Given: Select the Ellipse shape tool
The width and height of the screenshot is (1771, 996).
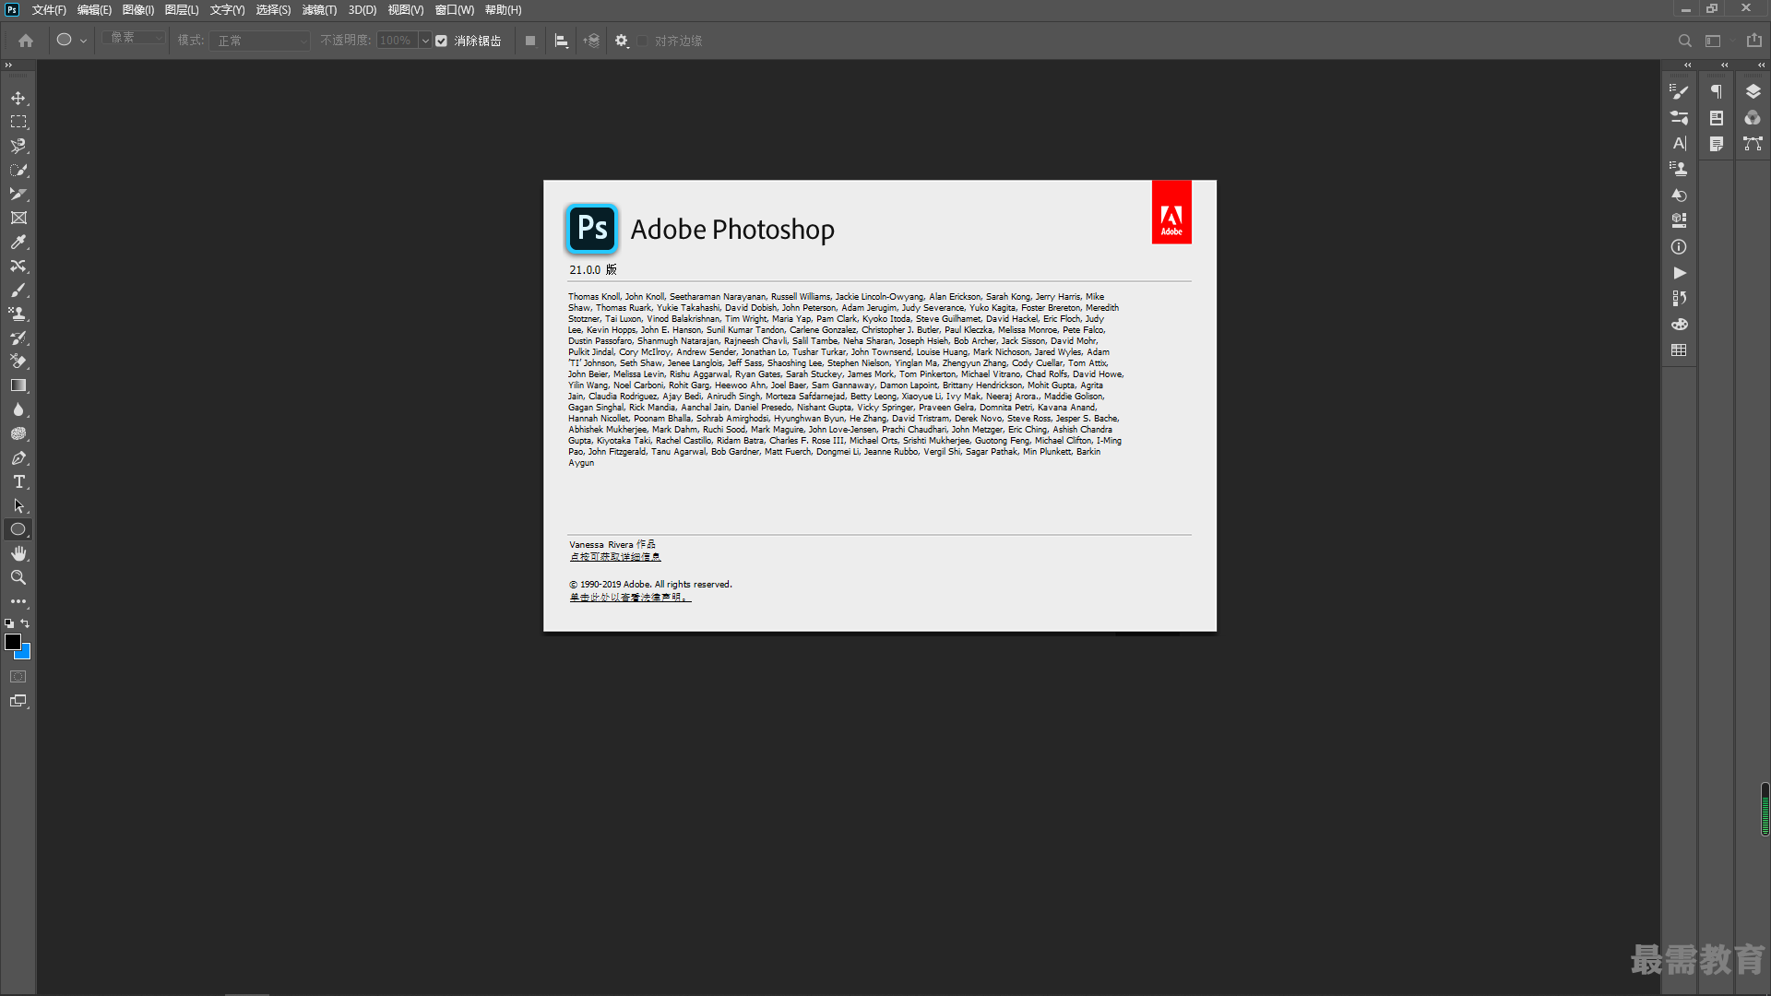Looking at the screenshot, I should tap(18, 529).
